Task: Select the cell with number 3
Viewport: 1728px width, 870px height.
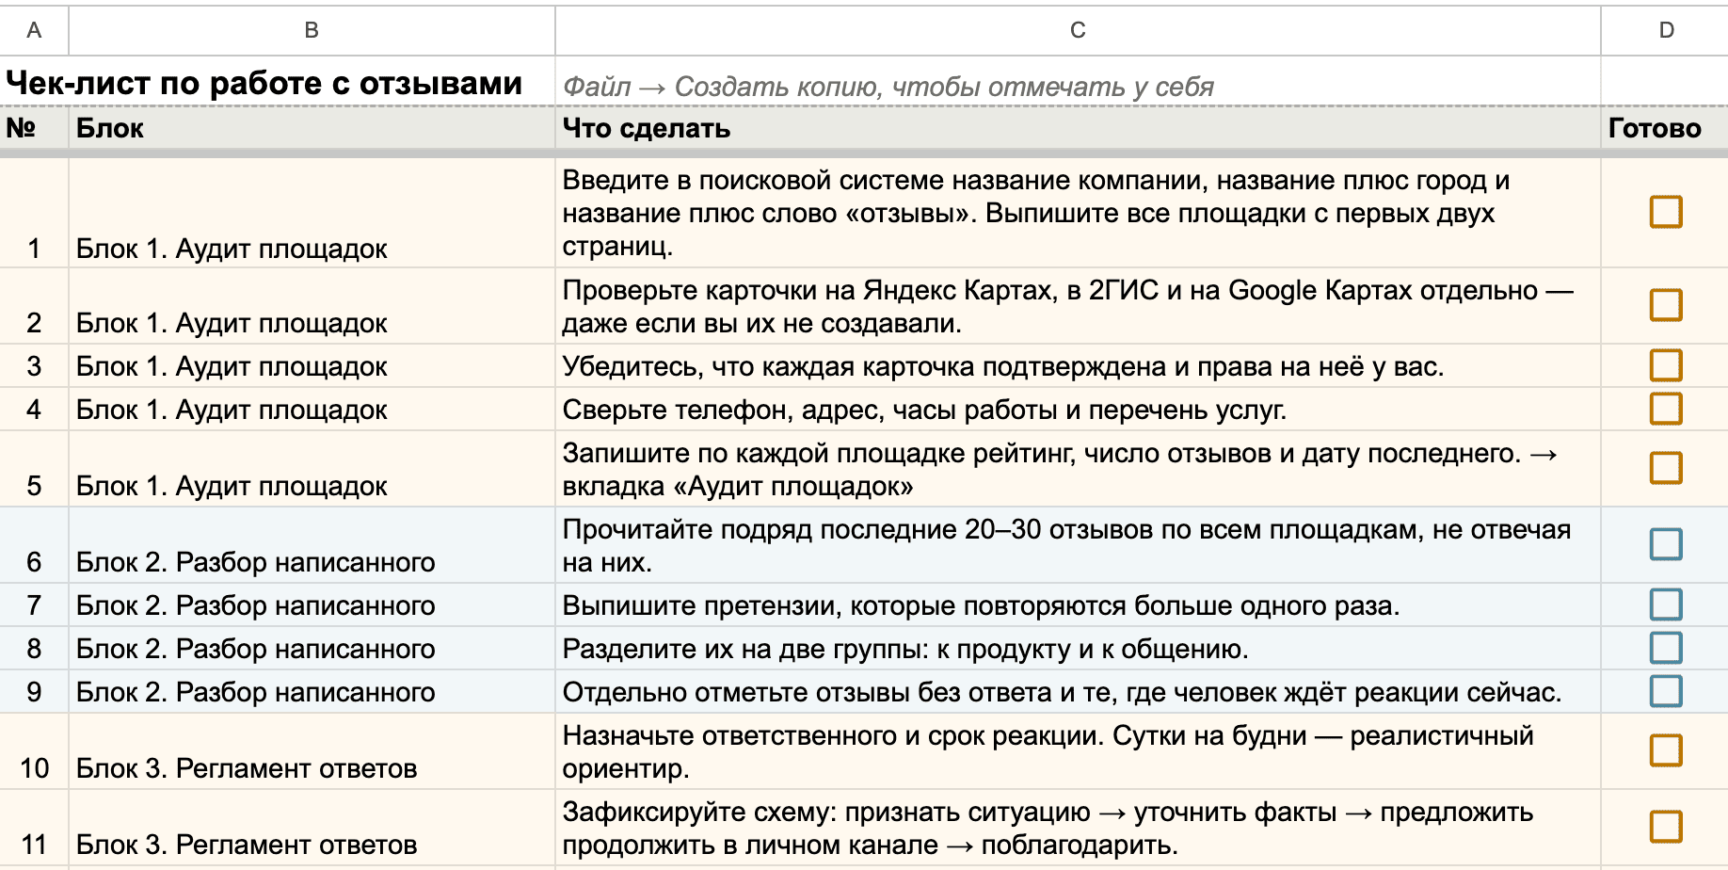Action: (34, 365)
